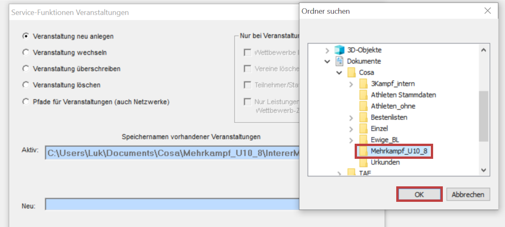The width and height of the screenshot is (505, 227).
Task: Expand the 3D-Objekte tree node
Action: pos(327,50)
